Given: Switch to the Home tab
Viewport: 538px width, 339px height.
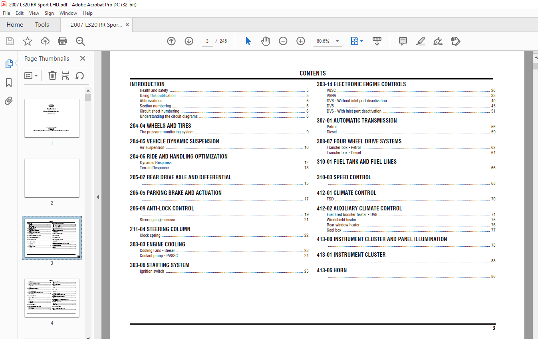Looking at the screenshot, I should coord(15,25).
